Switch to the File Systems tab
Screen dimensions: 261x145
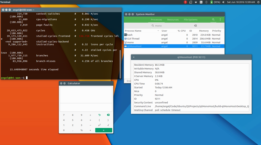click(x=190, y=20)
